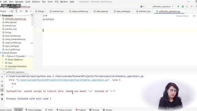Click the stop process icon in toolbar
197x111 pixels.
click(191, 6)
